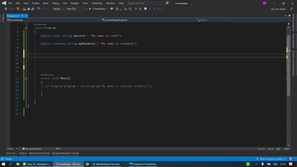Click the feedback icon next to Live Share

(291, 9)
